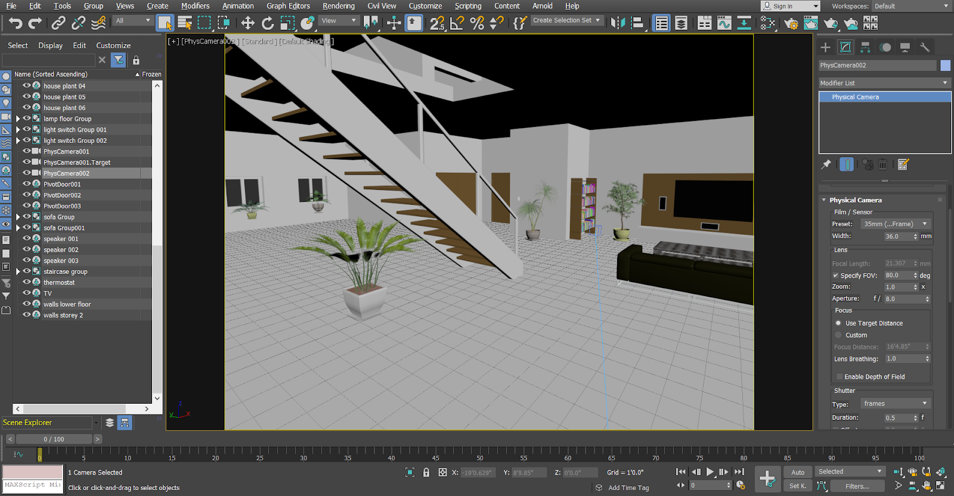Open the Curve Editor icon

(724, 23)
